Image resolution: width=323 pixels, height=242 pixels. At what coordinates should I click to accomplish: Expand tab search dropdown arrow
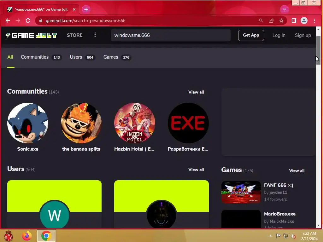(x=284, y=9)
